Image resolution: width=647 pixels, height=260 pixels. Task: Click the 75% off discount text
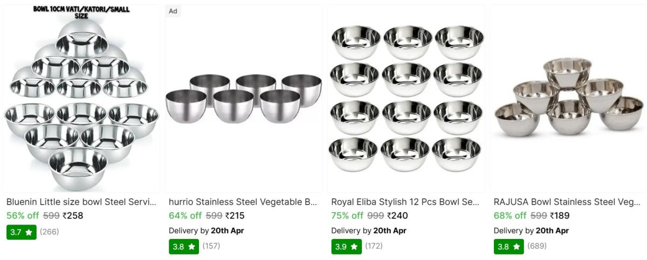point(347,216)
